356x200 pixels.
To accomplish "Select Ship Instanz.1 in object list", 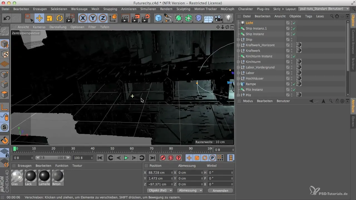I will 256,28.
